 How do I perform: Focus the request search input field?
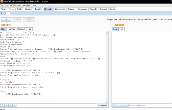(57, 105)
